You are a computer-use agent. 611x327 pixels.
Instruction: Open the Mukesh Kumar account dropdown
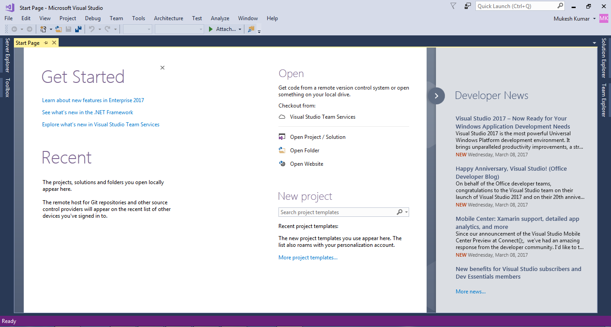pyautogui.click(x=594, y=19)
